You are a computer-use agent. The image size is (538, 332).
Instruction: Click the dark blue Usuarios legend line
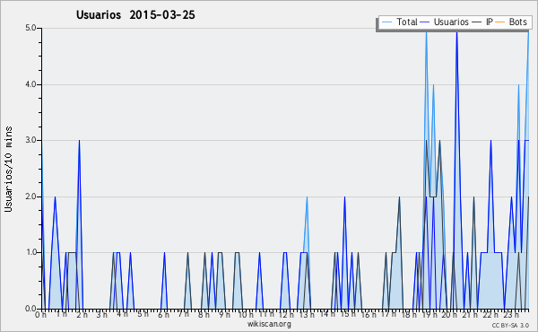click(424, 22)
